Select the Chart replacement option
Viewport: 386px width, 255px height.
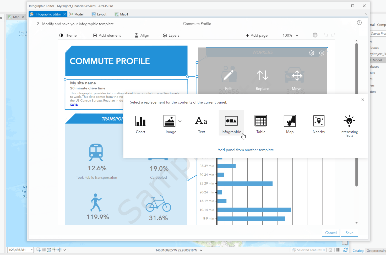tap(140, 122)
